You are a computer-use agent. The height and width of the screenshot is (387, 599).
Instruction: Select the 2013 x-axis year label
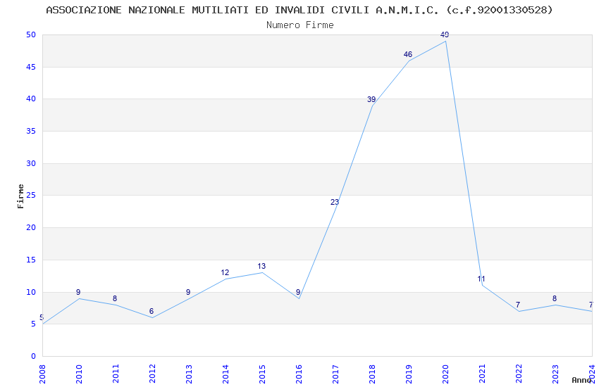pos(189,374)
